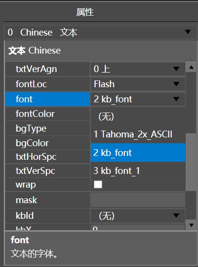The image size is (198, 267).
Task: Open the kbId dropdown
Action: click(138, 216)
